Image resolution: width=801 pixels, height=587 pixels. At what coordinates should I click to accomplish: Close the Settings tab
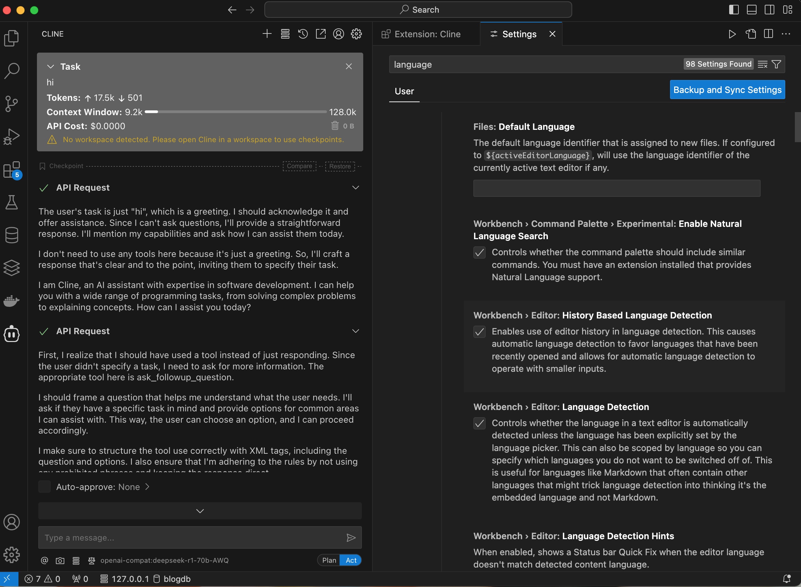coord(552,34)
